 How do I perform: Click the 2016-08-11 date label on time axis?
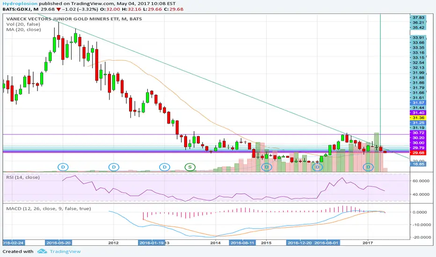(x=242, y=243)
